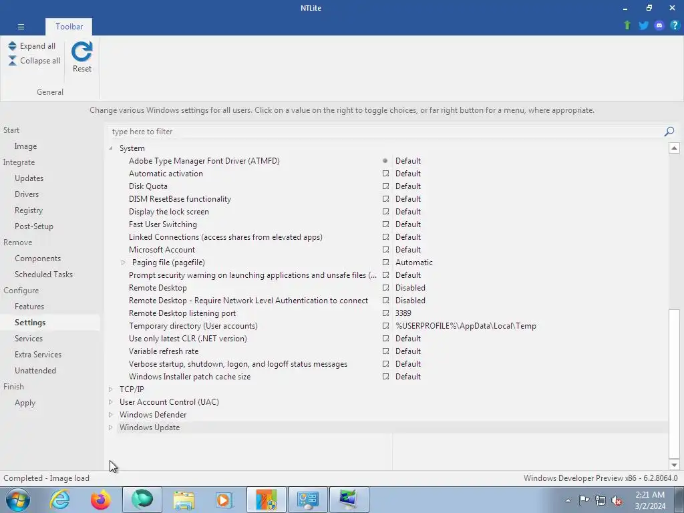Click the 'type here to filter' field

click(386, 132)
